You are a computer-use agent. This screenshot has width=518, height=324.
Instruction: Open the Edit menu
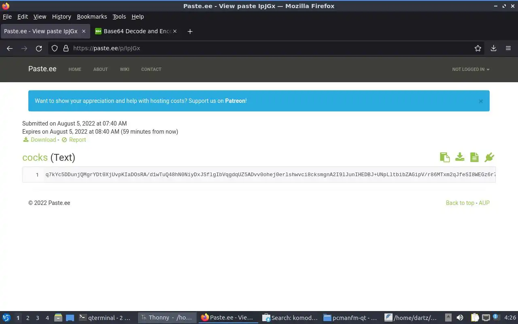pyautogui.click(x=23, y=17)
